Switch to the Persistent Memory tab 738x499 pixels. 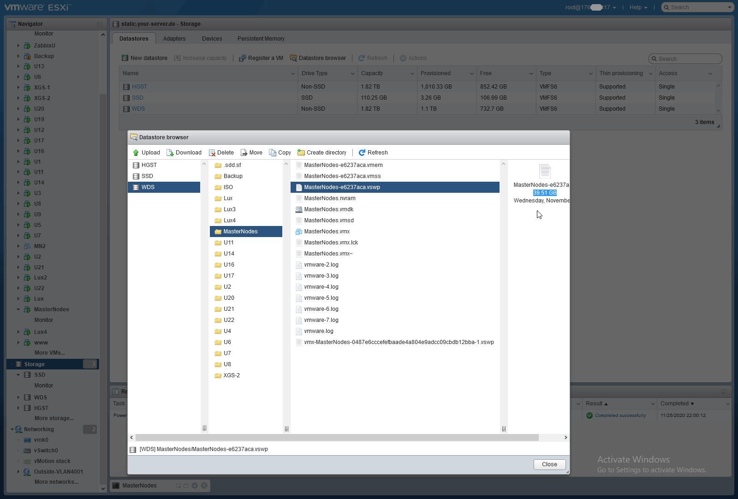(261, 39)
